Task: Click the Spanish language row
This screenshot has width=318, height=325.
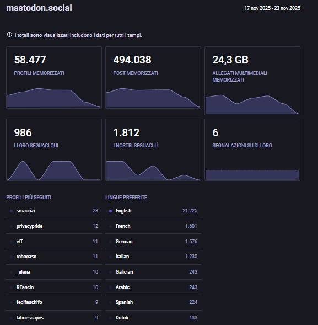Action: [153, 302]
